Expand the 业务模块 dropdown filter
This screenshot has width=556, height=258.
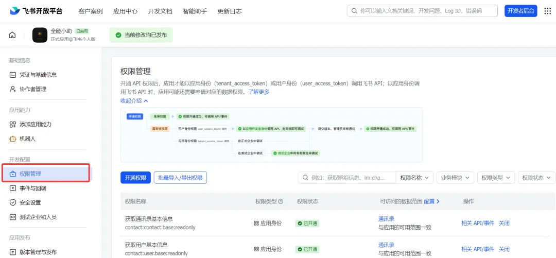[455, 178]
